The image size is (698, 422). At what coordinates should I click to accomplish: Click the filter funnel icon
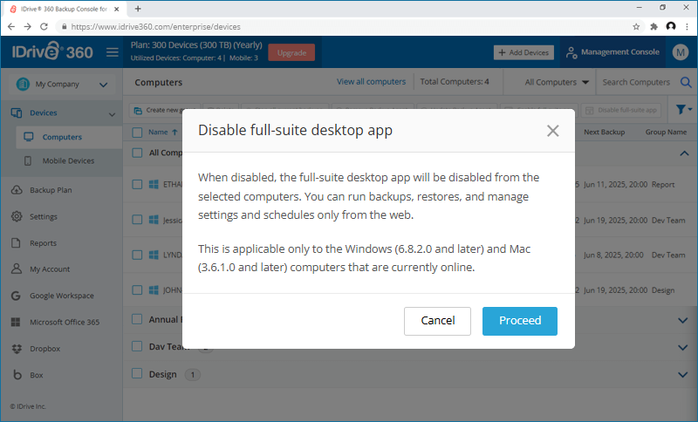[x=681, y=110]
